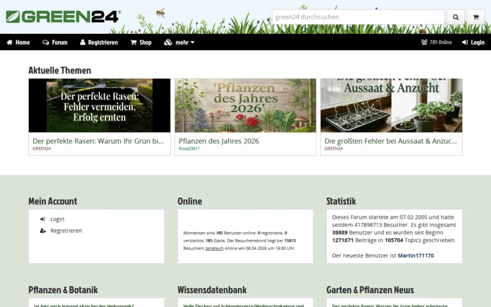Image resolution: width=491 pixels, height=307 pixels.
Task: Open the shopping cart icon button
Action: click(476, 17)
